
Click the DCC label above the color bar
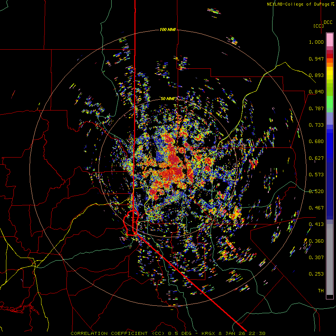(x=328, y=22)
